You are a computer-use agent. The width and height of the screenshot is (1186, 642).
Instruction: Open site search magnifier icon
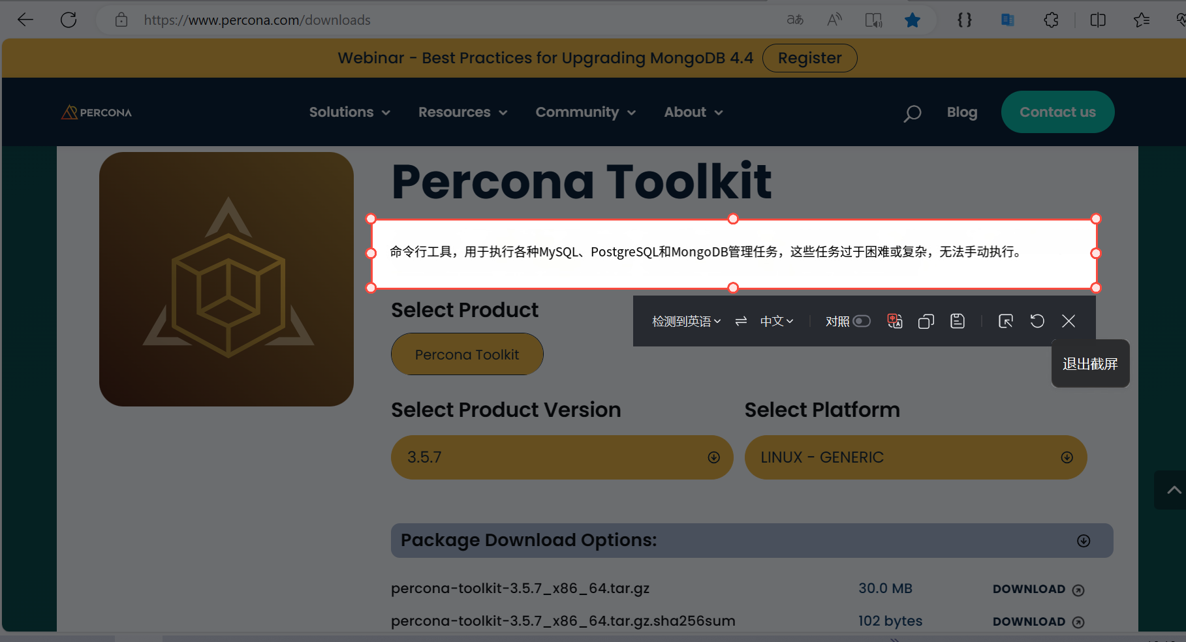coord(912,114)
